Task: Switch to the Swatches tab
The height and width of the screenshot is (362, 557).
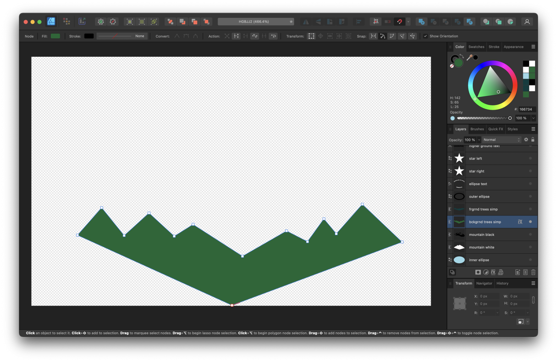Action: click(476, 47)
